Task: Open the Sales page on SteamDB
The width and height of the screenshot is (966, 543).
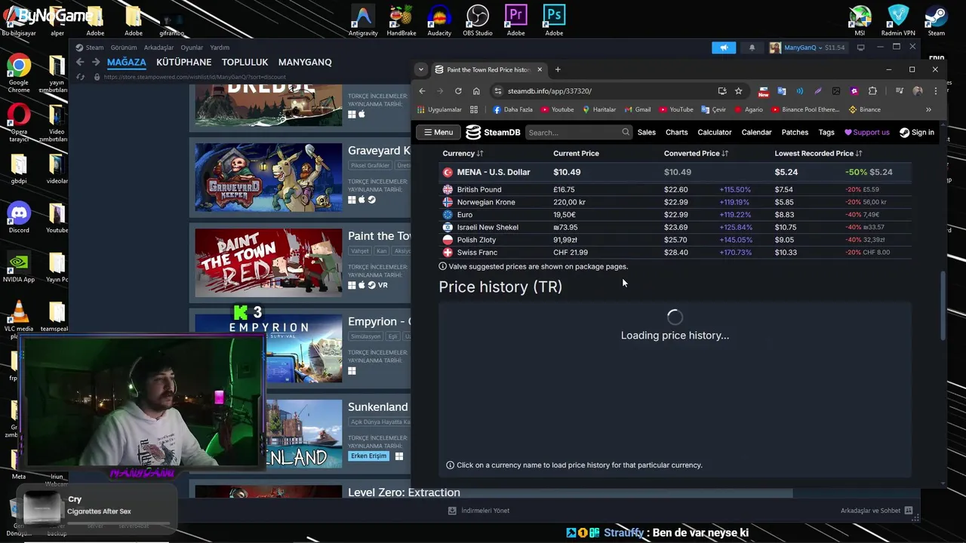Action: tap(647, 132)
